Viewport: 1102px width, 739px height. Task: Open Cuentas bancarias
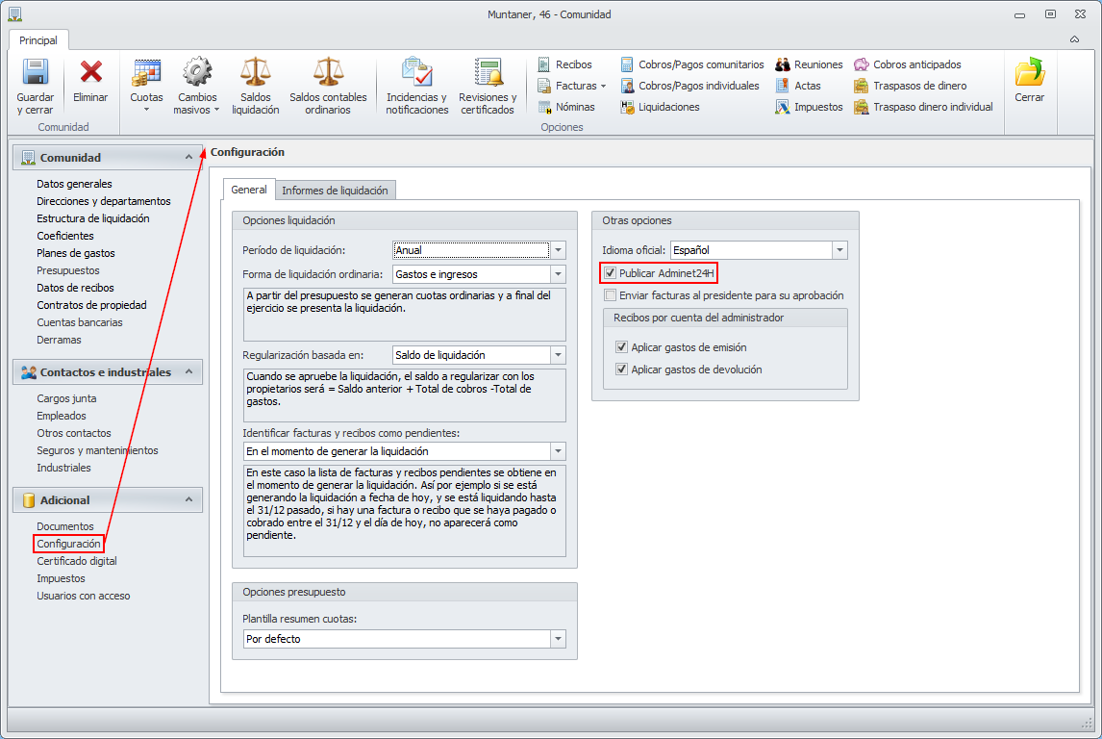tap(80, 322)
